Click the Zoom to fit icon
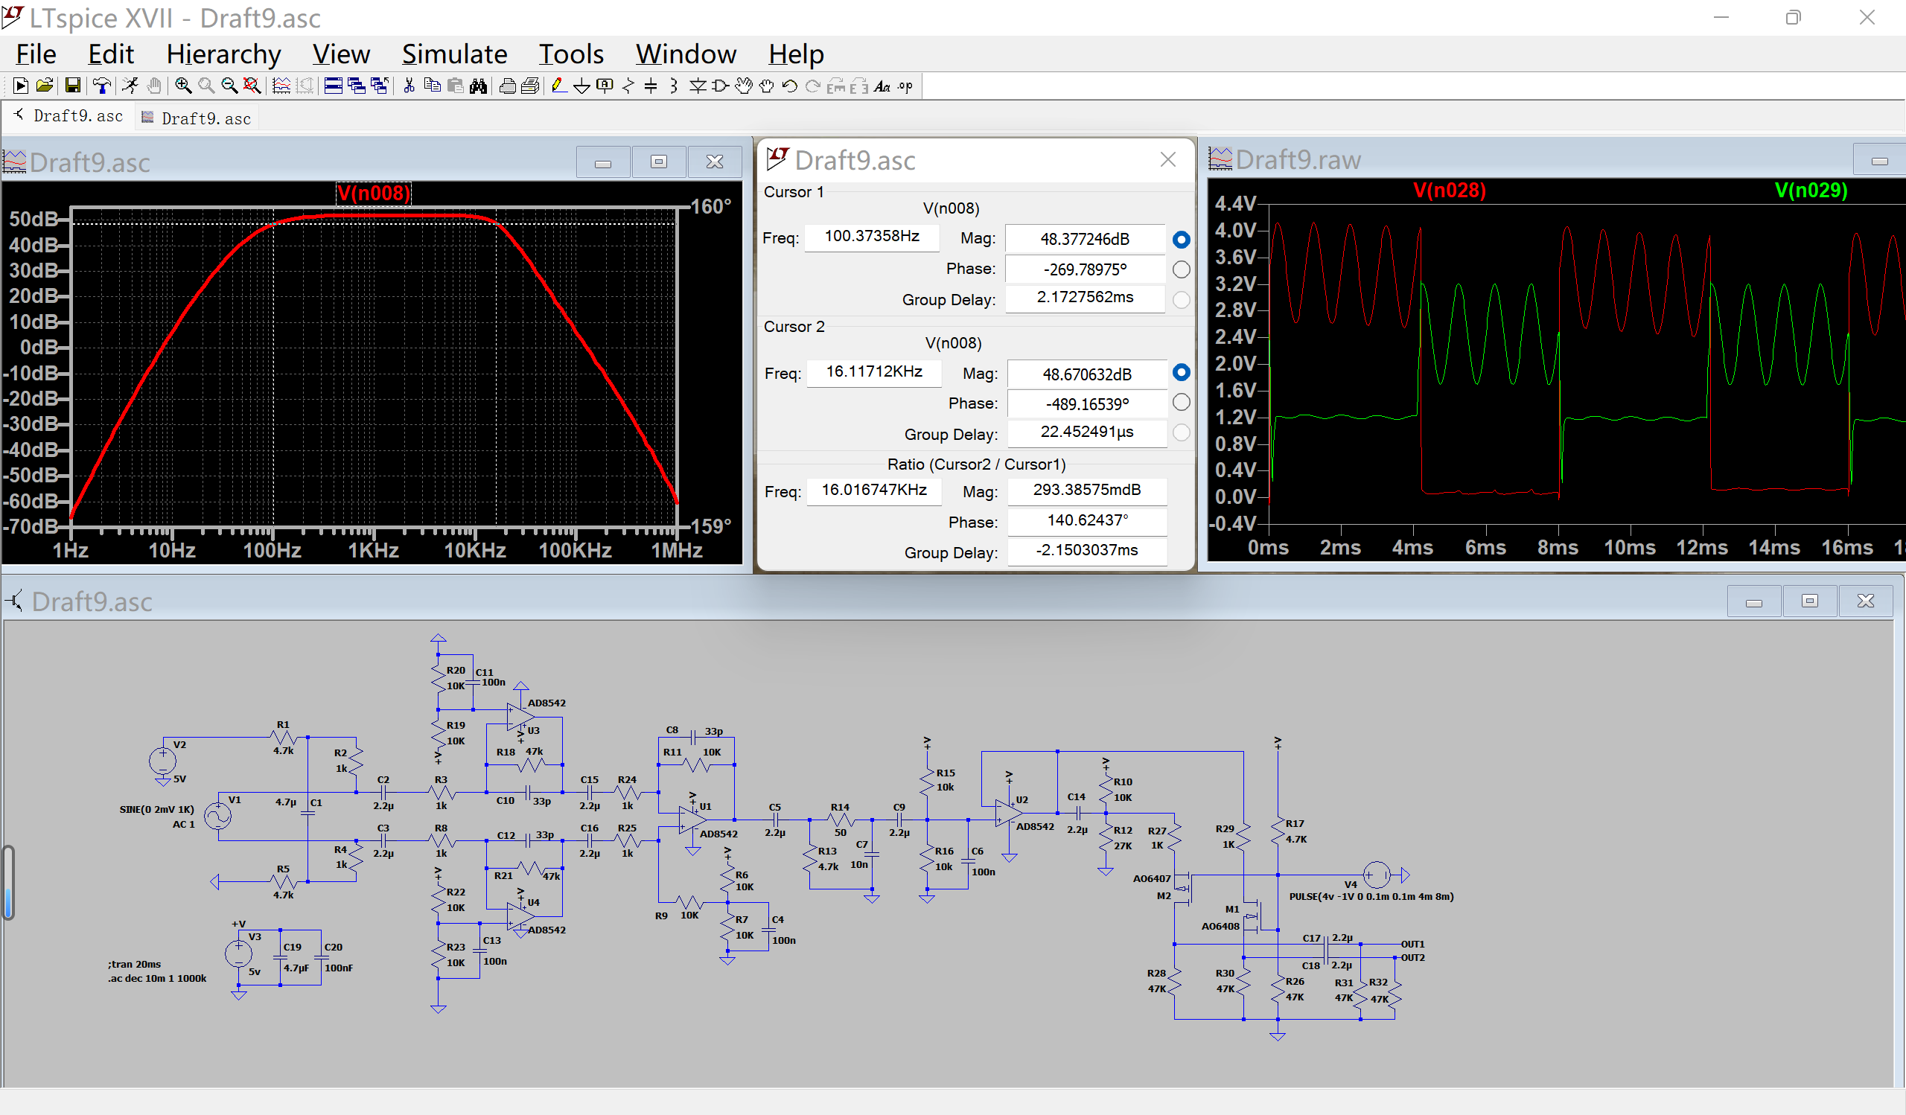 [x=252, y=86]
